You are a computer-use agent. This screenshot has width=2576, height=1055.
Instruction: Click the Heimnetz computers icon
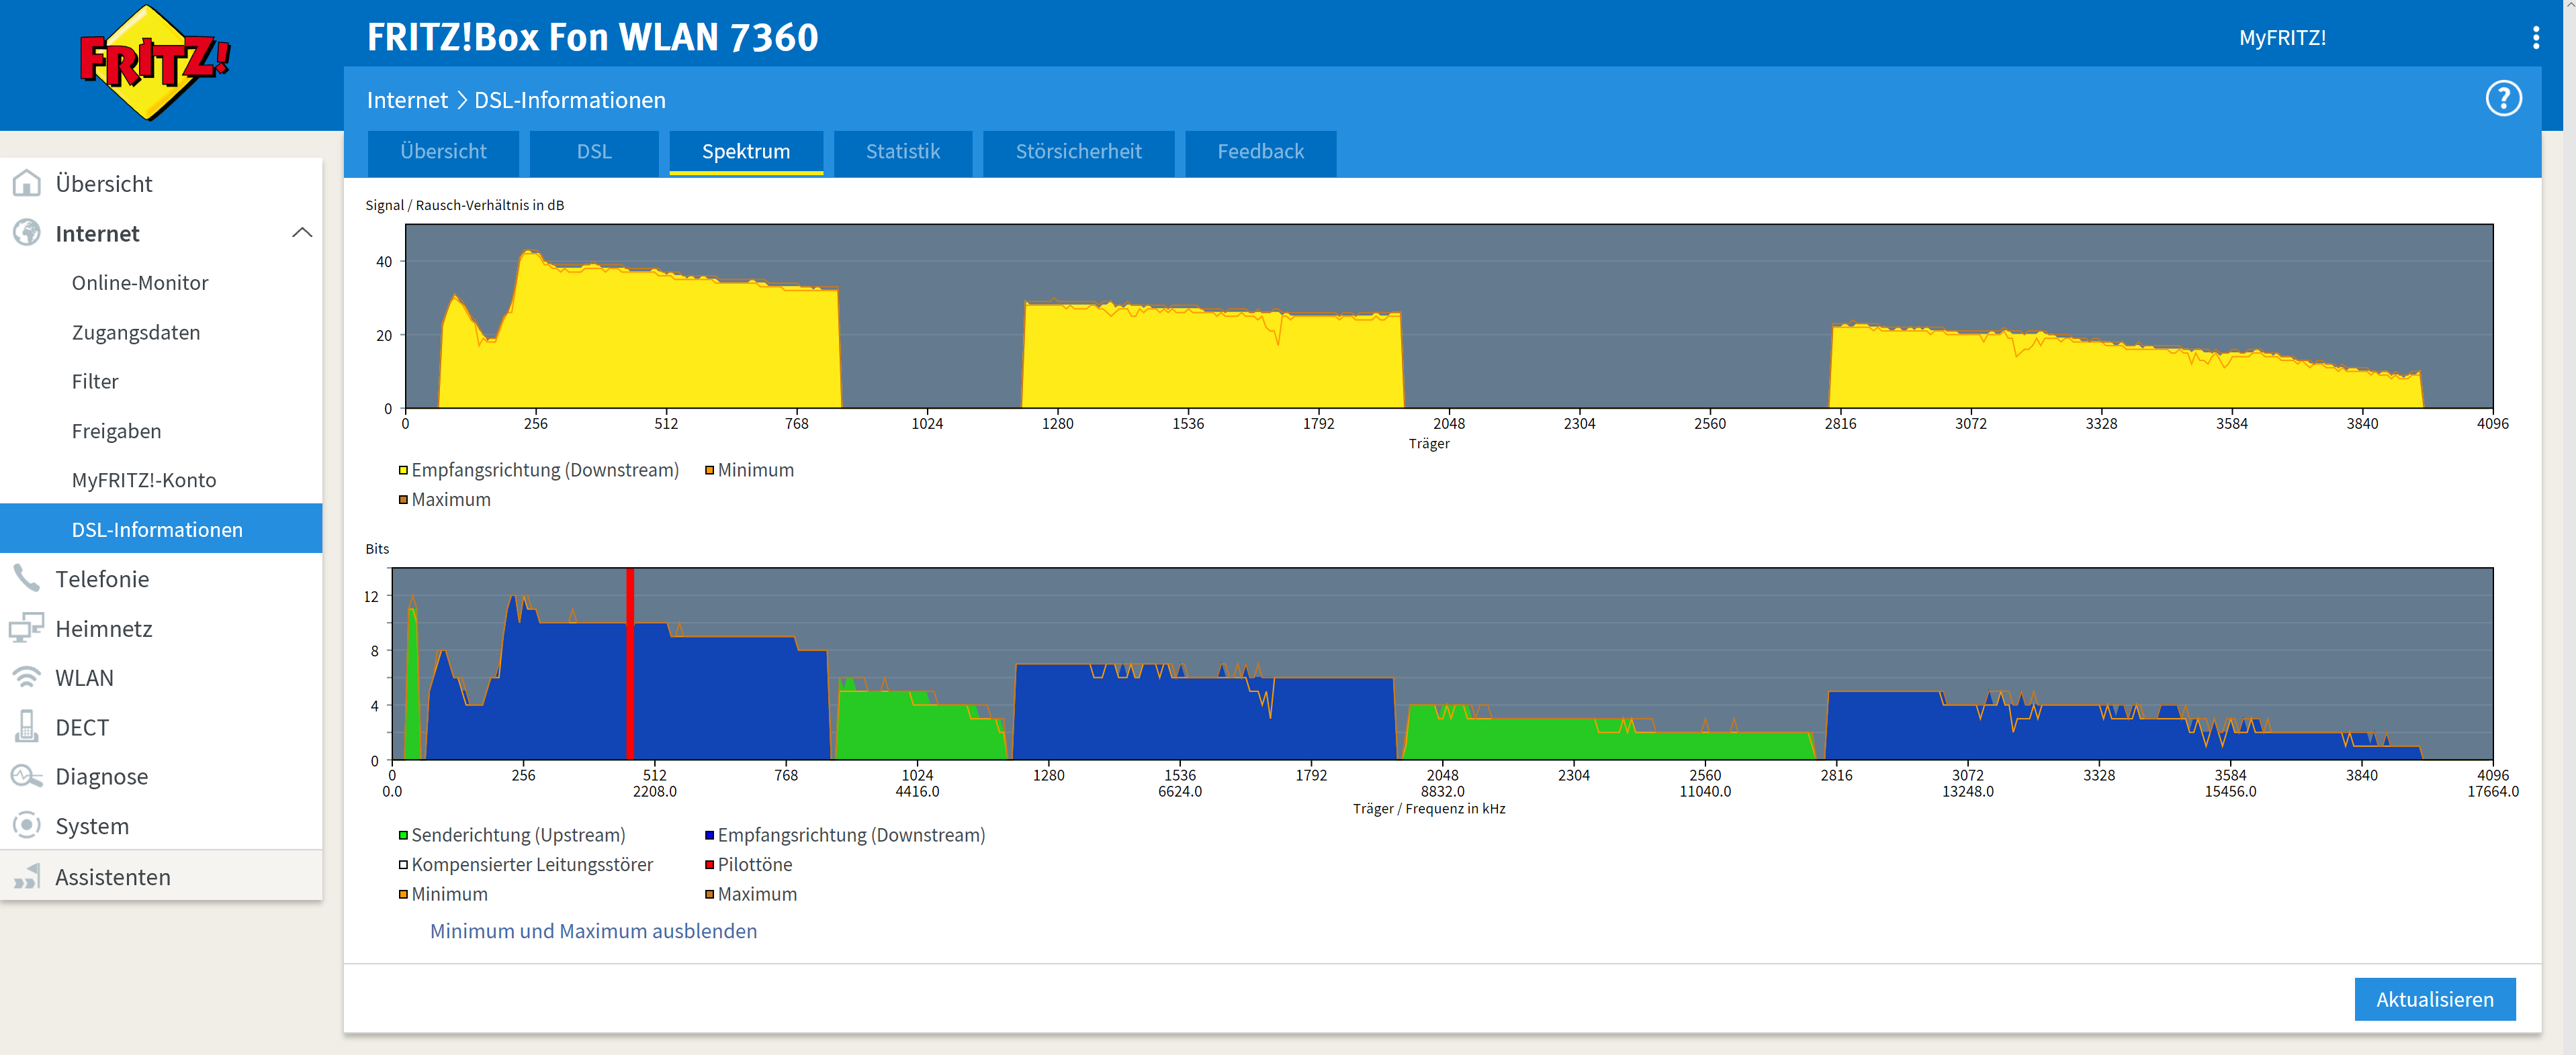tap(27, 628)
